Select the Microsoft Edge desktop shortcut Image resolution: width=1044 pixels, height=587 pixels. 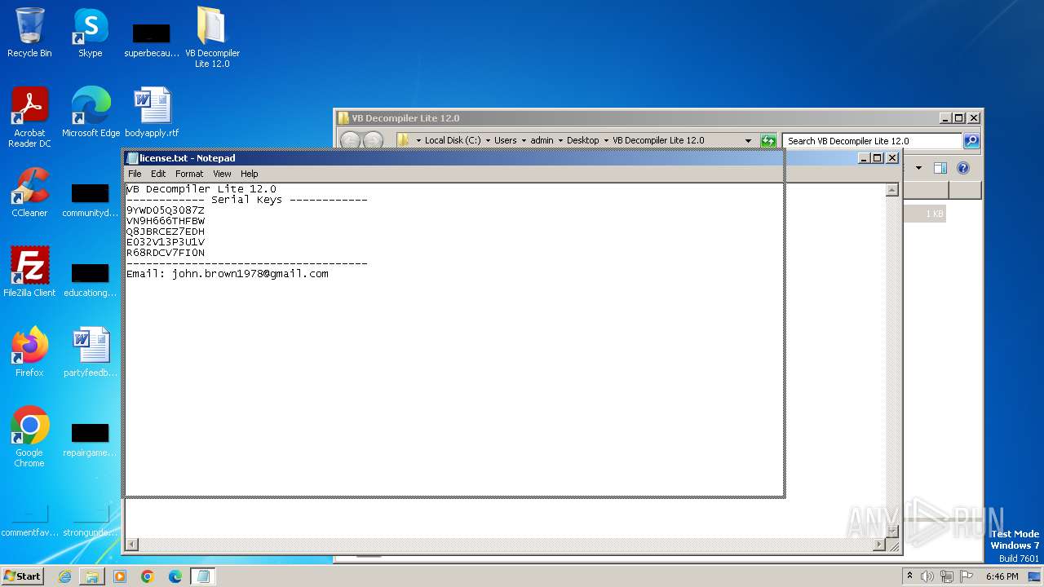pos(91,112)
